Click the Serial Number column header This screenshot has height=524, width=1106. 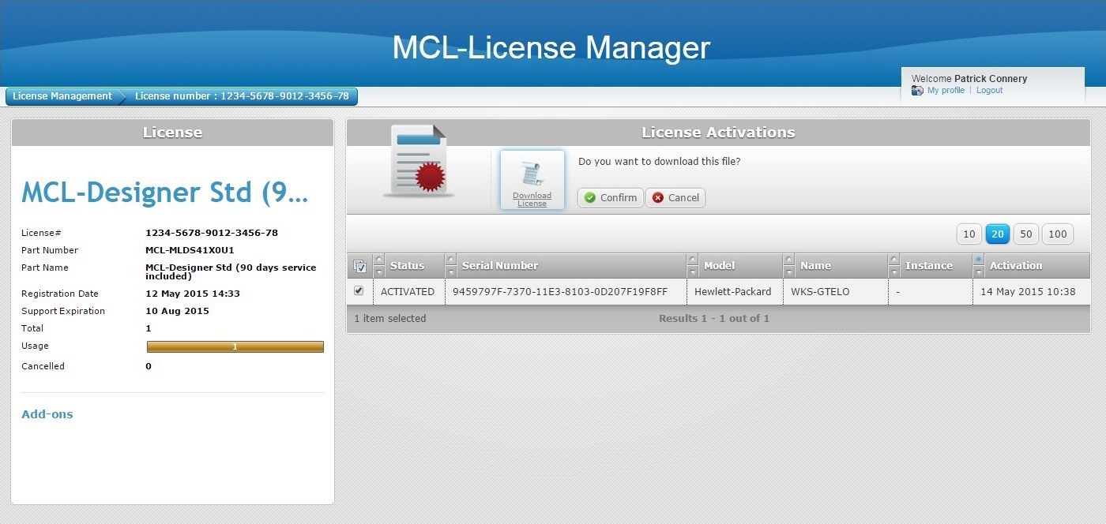coord(500,266)
